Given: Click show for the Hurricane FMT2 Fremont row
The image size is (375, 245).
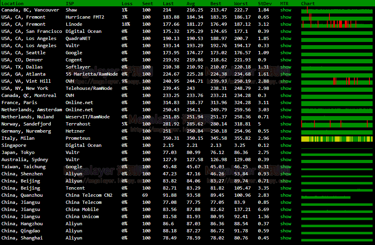Looking at the screenshot, I should pos(286,17).
